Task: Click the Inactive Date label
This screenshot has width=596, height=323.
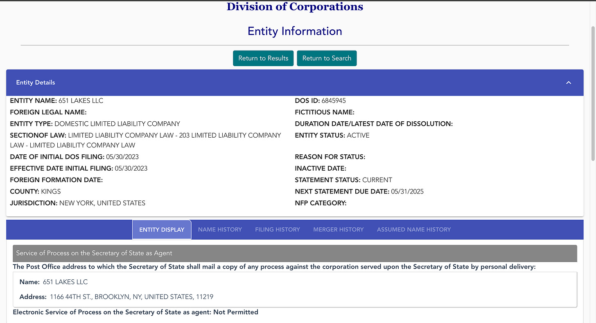Action: click(x=321, y=168)
